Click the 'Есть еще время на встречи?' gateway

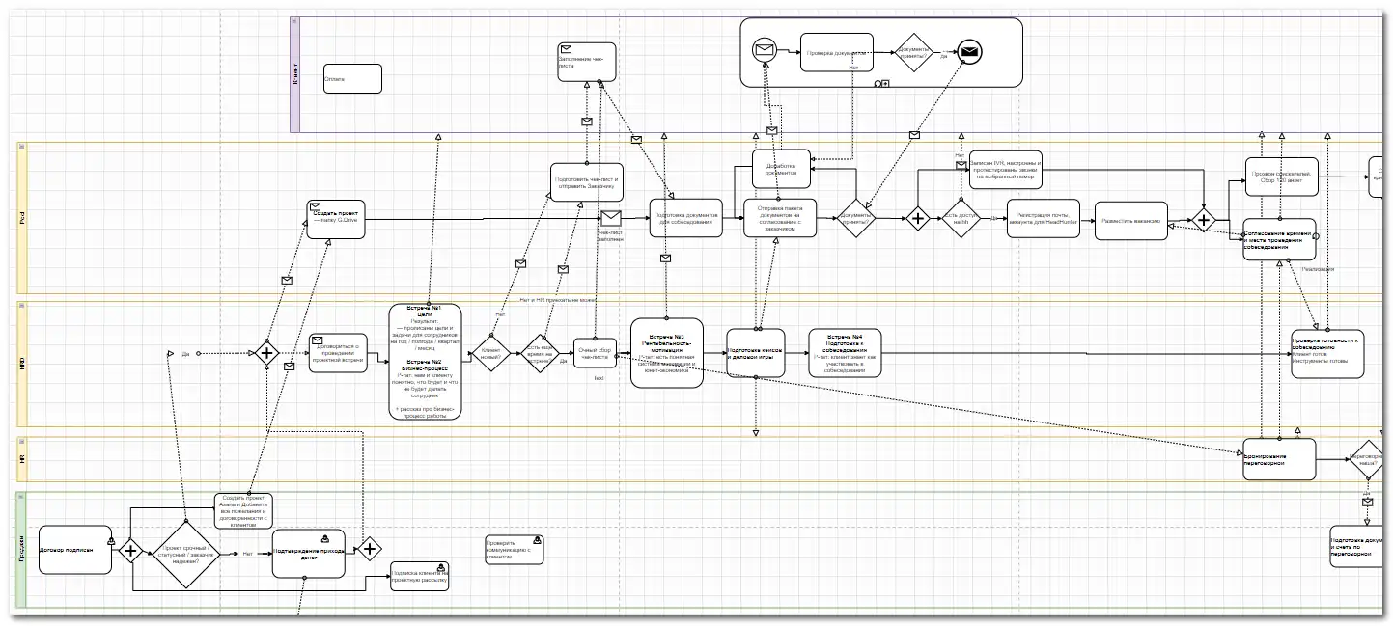[541, 354]
